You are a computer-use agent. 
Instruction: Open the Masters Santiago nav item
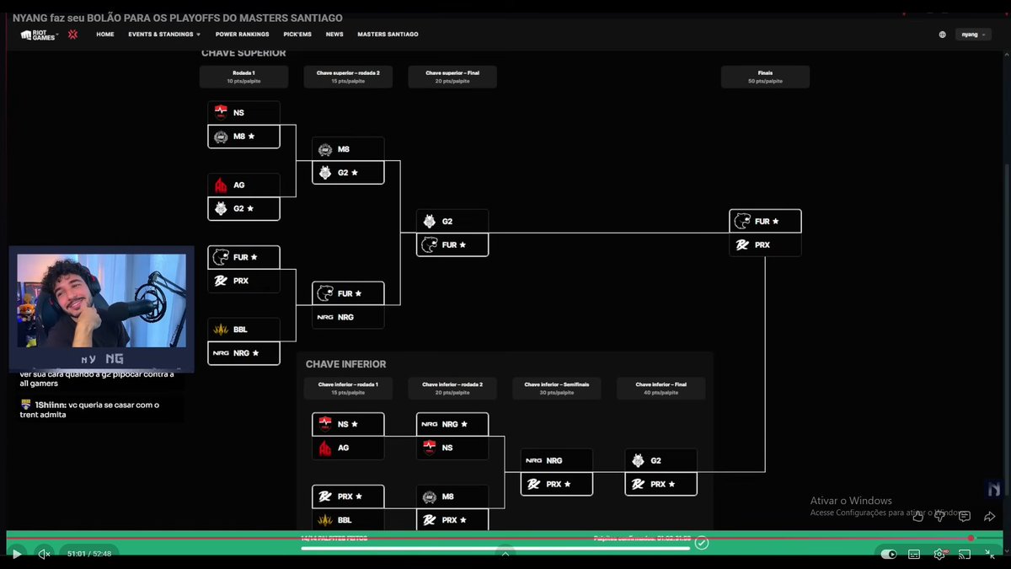coord(388,35)
